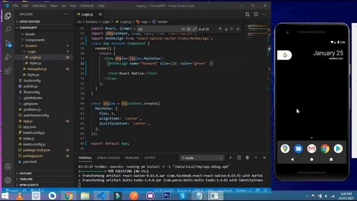The height and width of the screenshot is (201, 357).
Task: Click the Open Changes icon in editor toolbar
Action: [x=248, y=15]
